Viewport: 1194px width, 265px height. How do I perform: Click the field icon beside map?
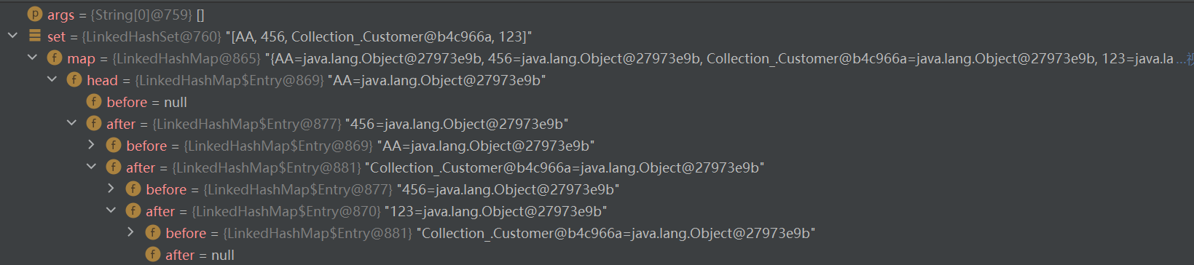(x=55, y=58)
